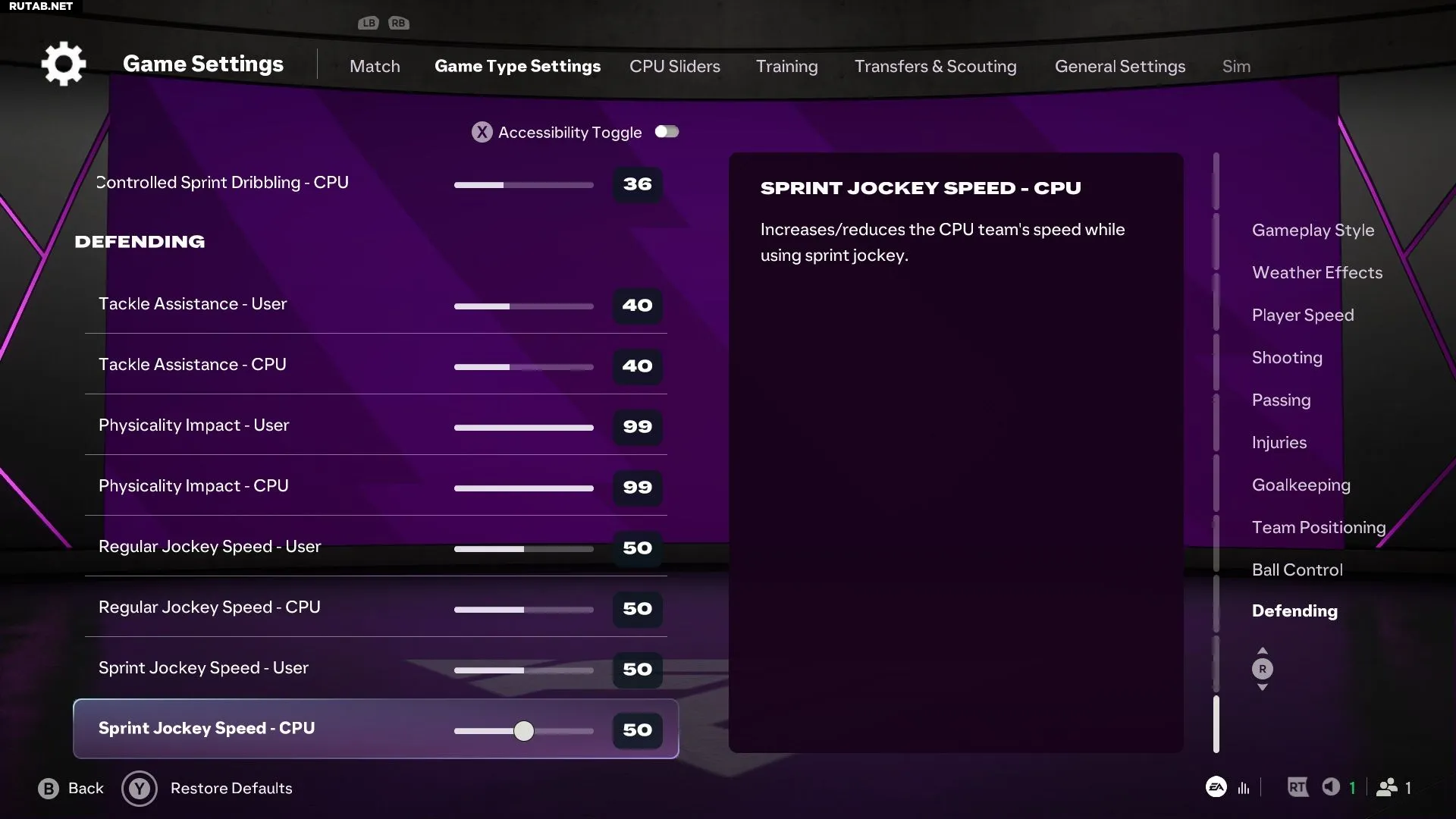Click the X button icon beside Accessibility Toggle
Viewport: 1456px width, 819px height.
(482, 132)
